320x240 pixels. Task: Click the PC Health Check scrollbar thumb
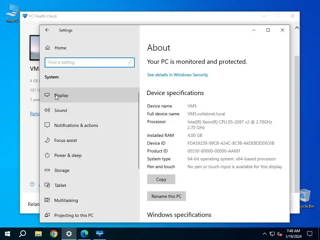[297, 124]
